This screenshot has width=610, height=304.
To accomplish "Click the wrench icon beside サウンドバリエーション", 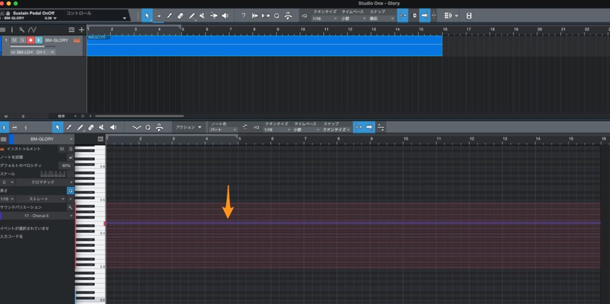I will point(70,207).
